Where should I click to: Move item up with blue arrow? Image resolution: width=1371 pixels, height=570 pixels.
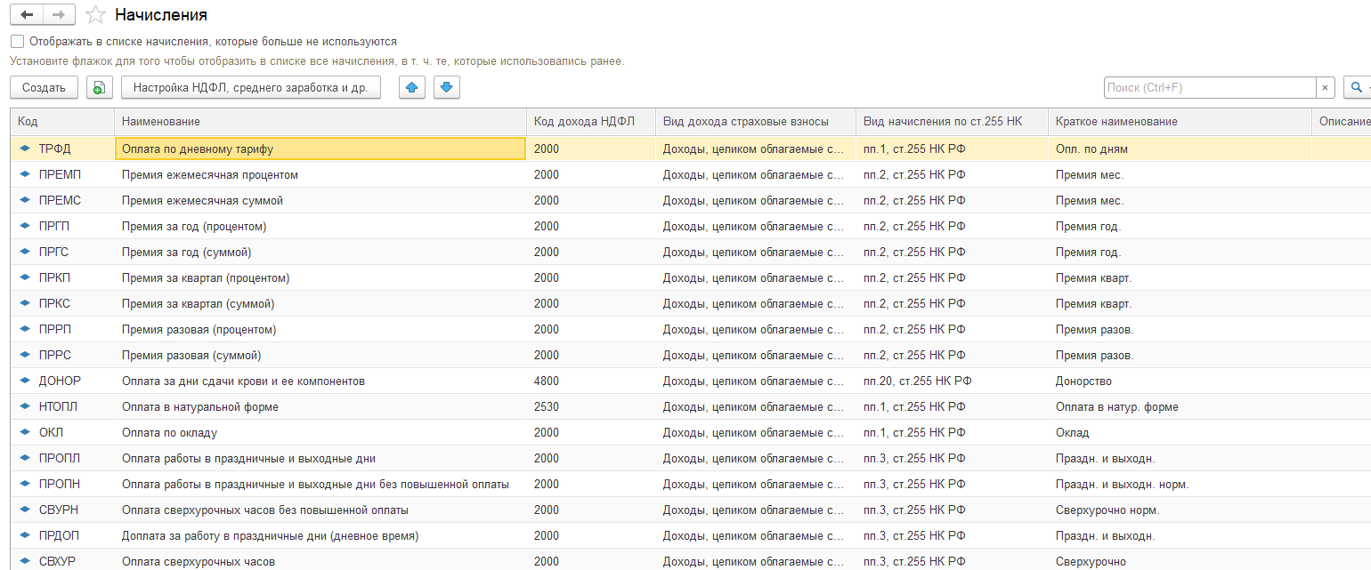410,87
